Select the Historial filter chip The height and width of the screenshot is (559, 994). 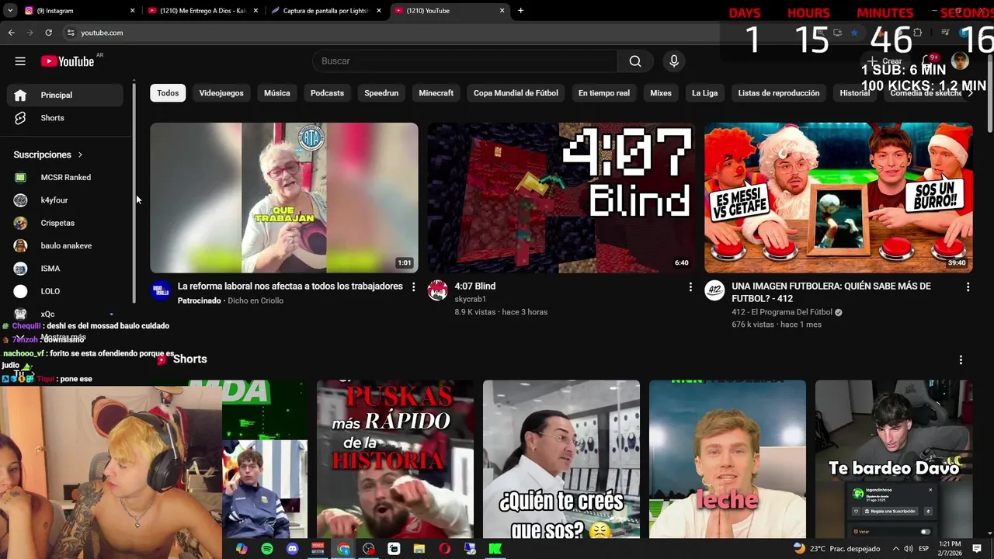click(855, 93)
